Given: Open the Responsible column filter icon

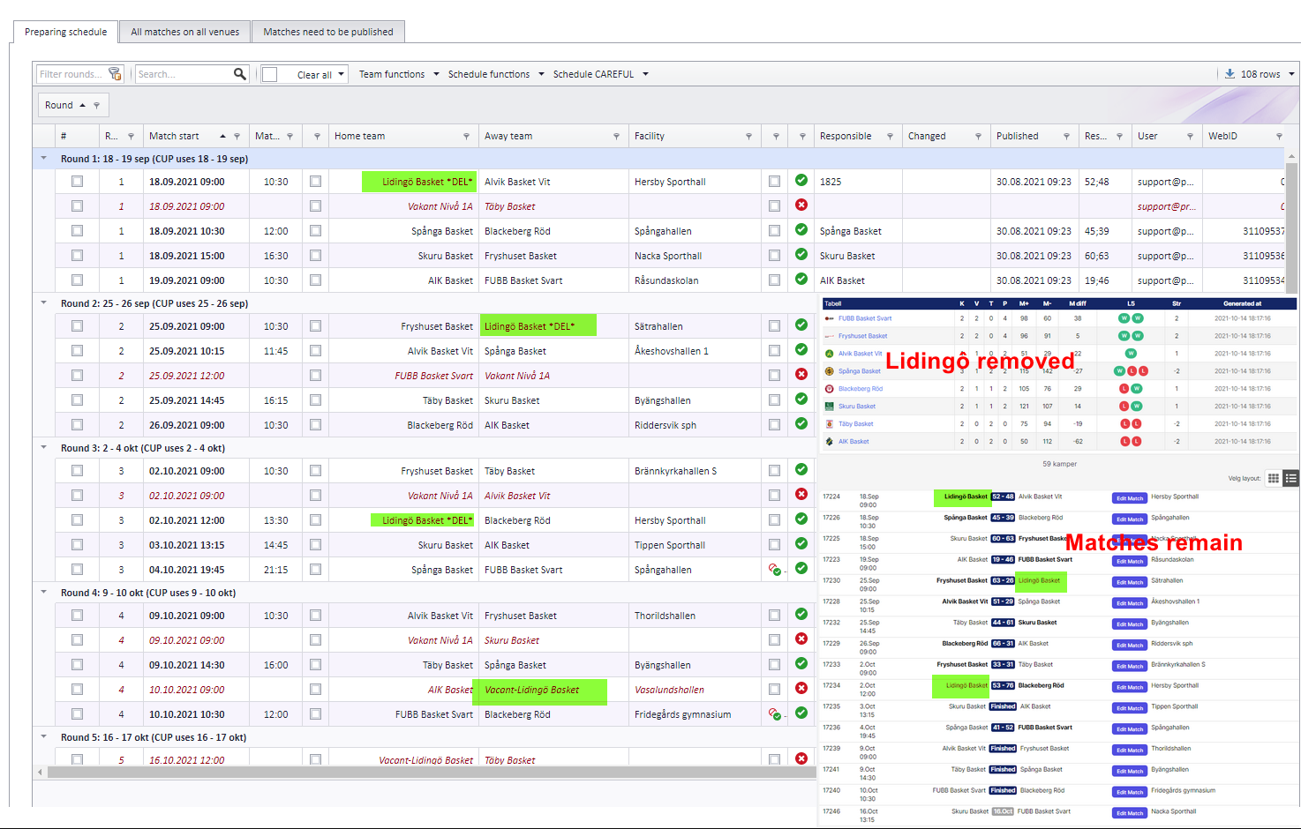Looking at the screenshot, I should (890, 136).
